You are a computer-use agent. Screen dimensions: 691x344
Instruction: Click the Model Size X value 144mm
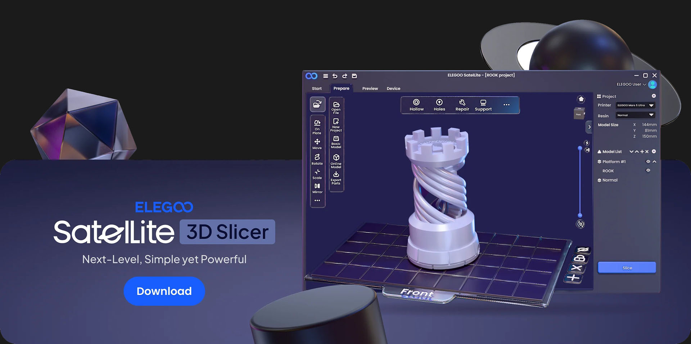point(649,125)
